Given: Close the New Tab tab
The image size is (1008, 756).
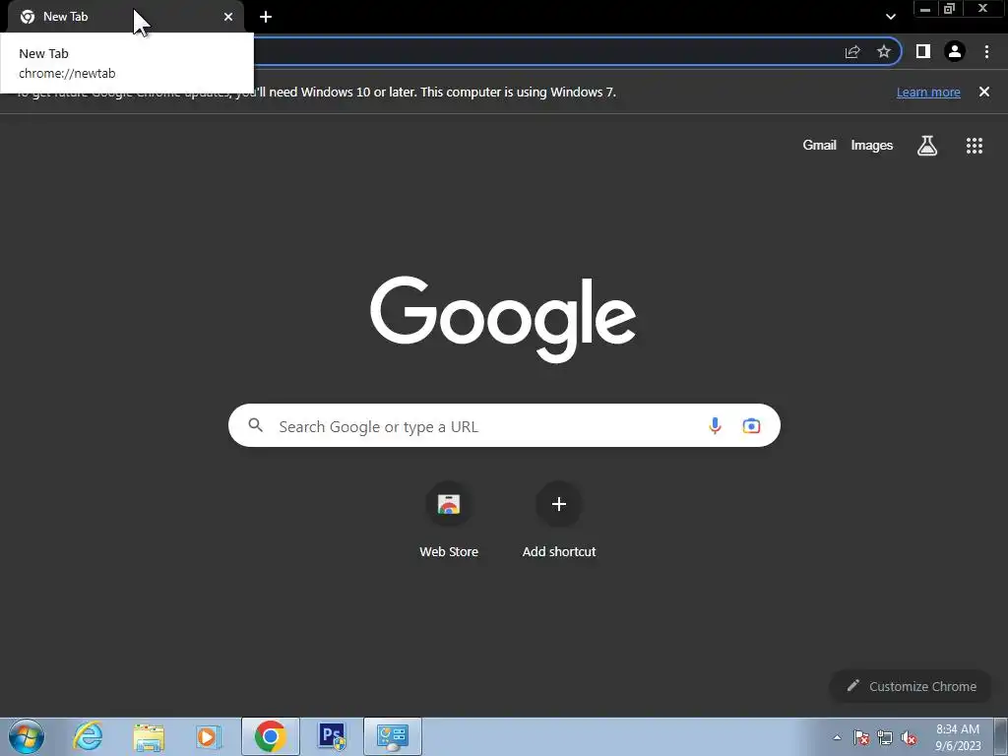Looking at the screenshot, I should 228,17.
